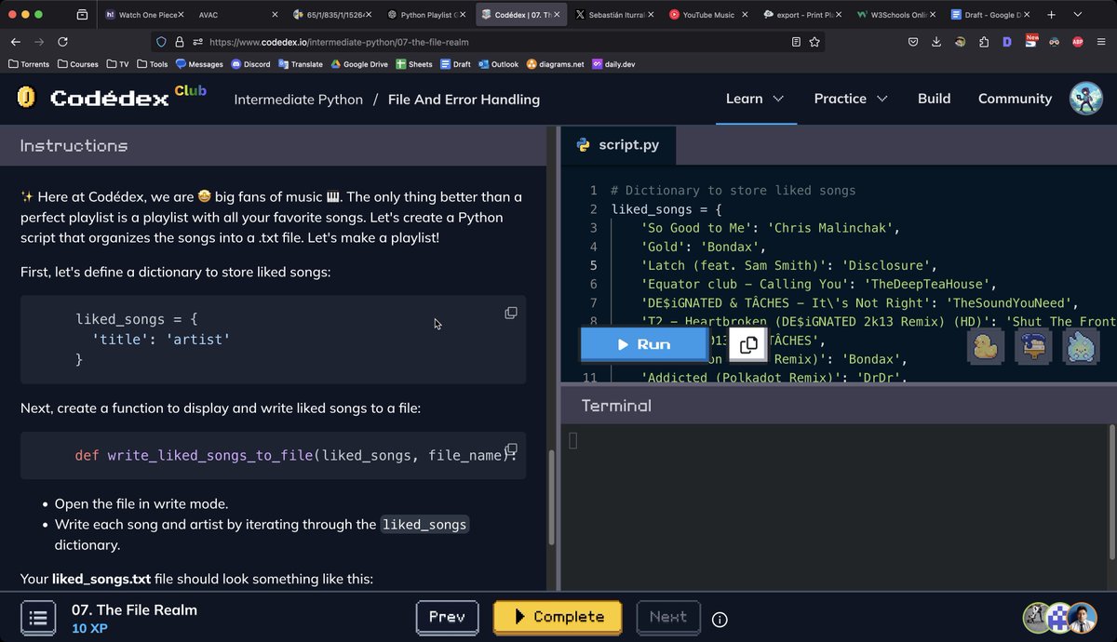Run the script with Run button
1117x642 pixels.
point(644,344)
